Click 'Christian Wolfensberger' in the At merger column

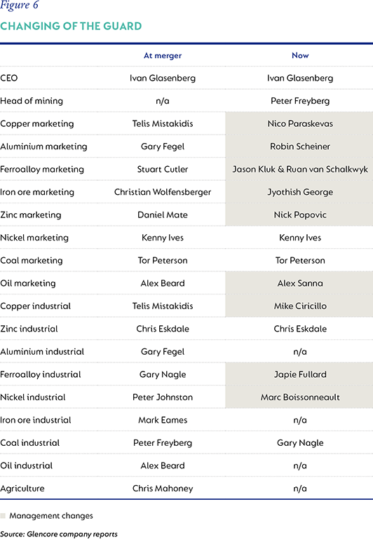point(163,192)
